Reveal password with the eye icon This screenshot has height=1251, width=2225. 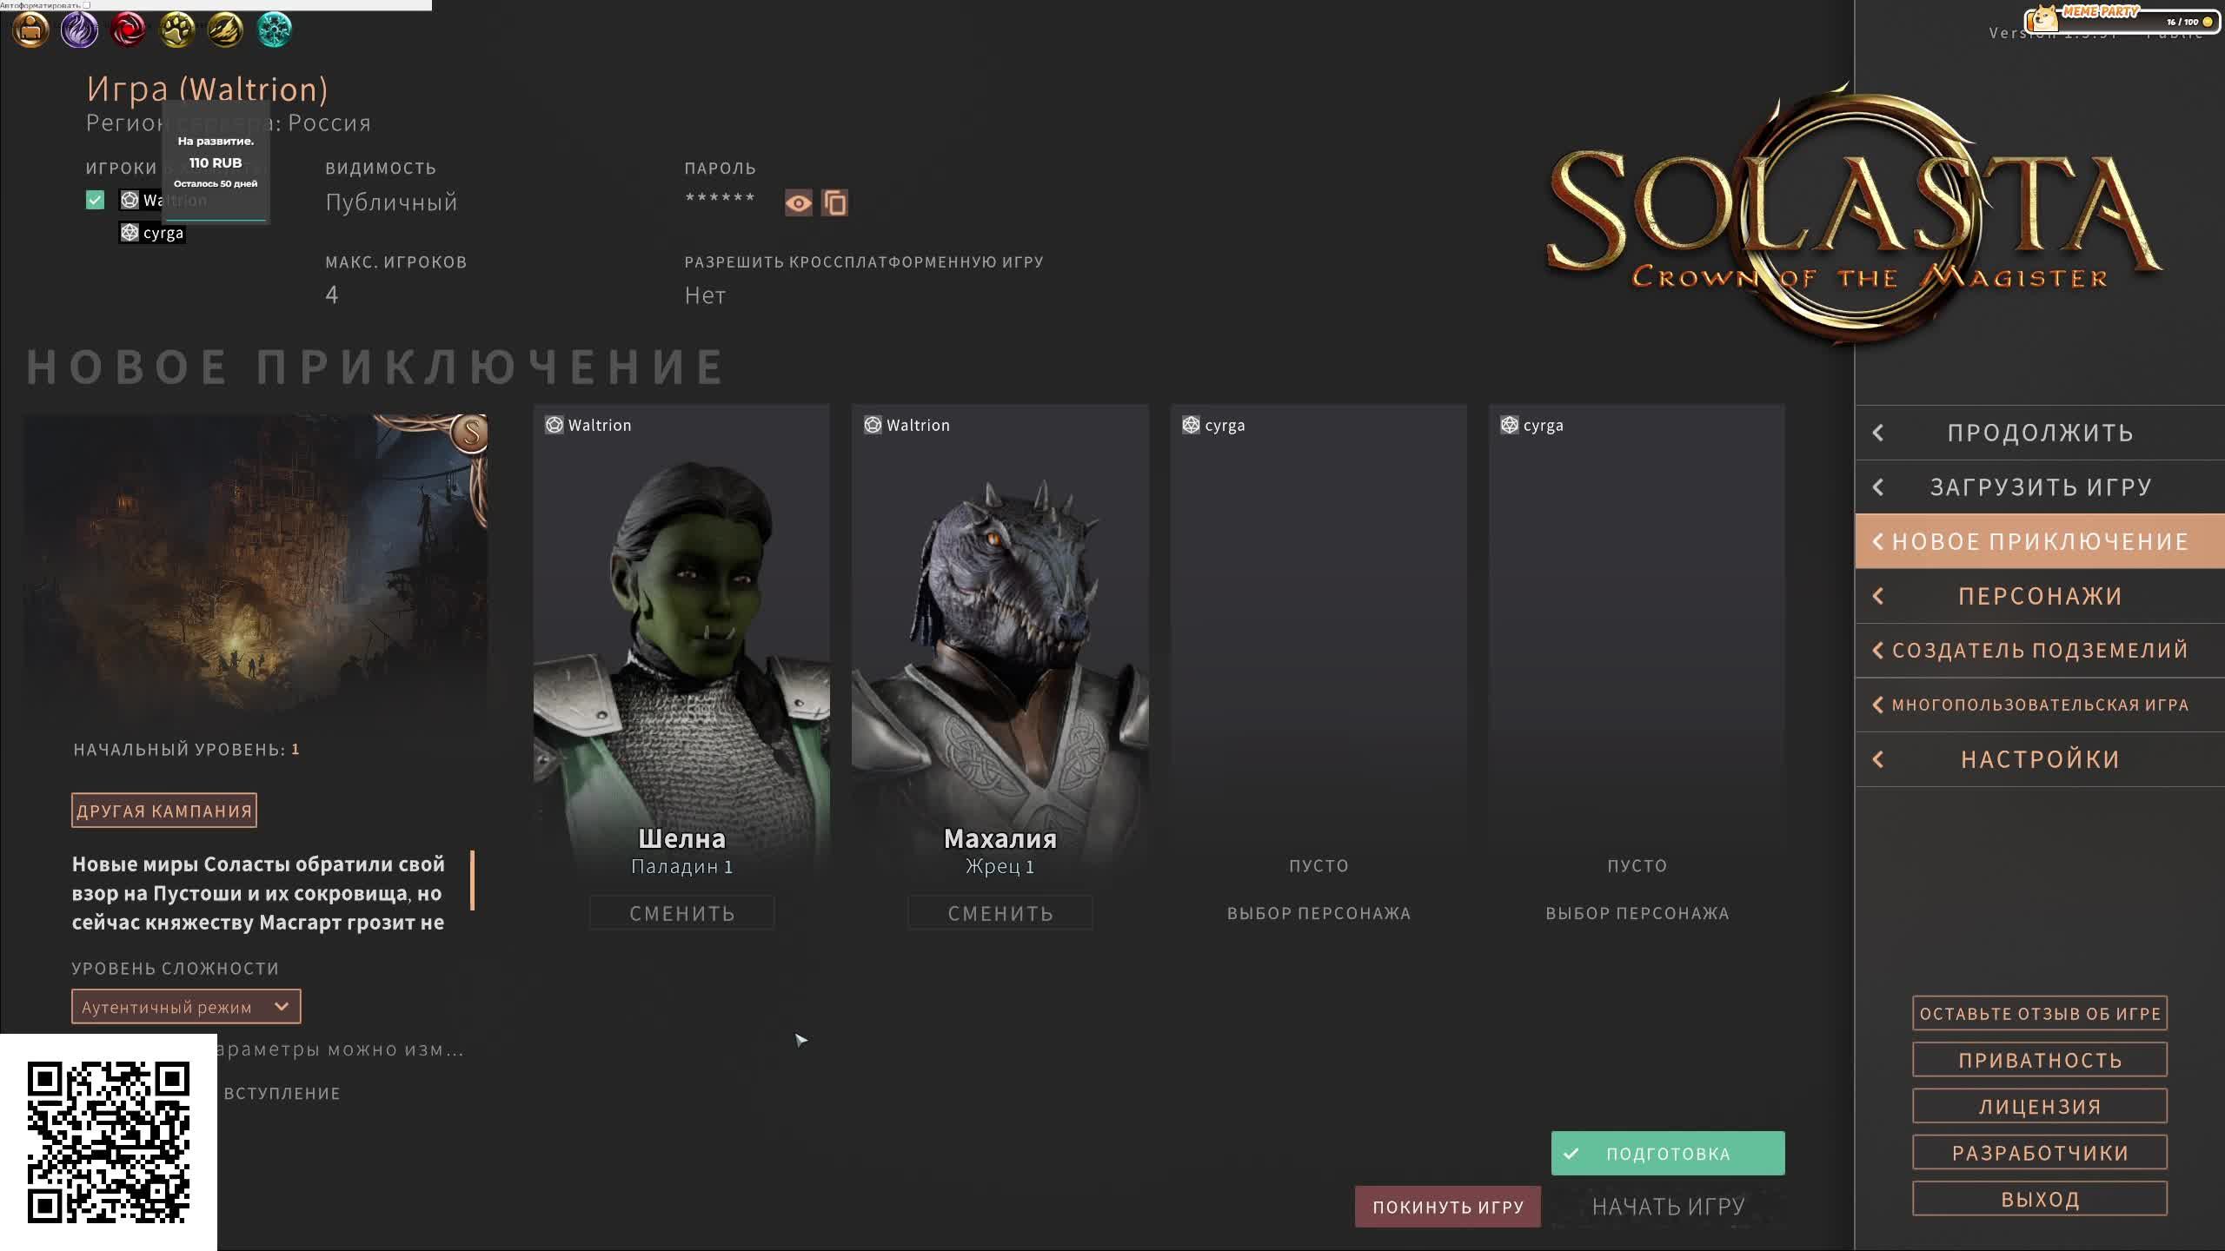tap(798, 203)
